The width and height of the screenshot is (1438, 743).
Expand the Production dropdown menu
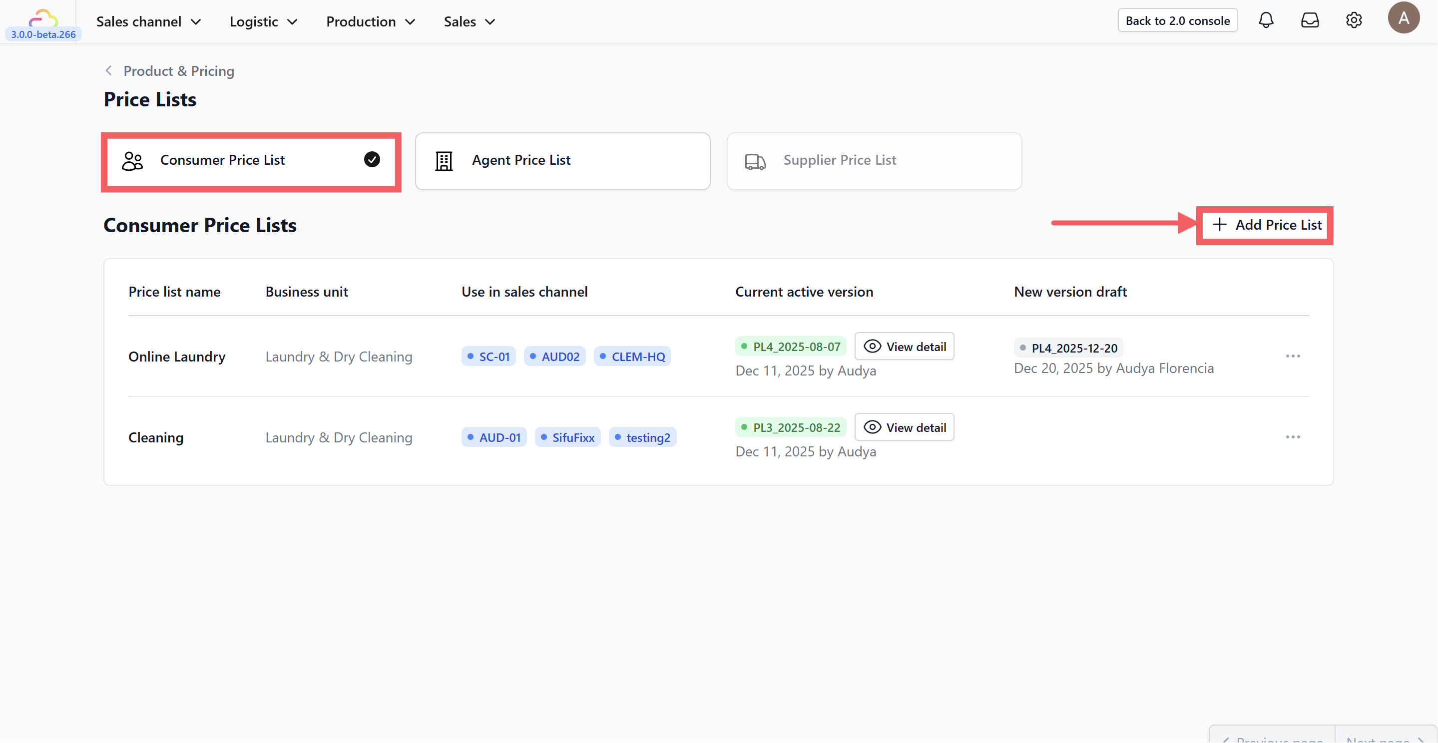tap(370, 22)
